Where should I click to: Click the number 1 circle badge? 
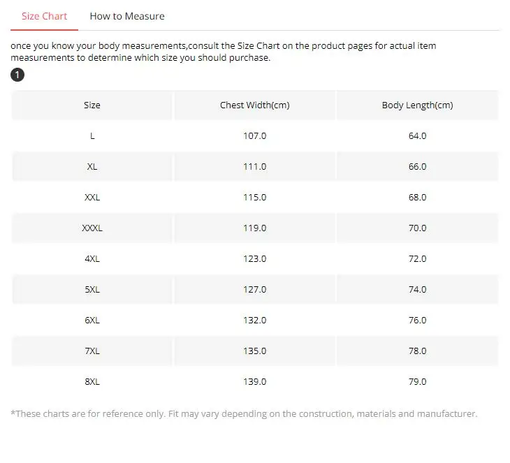(17, 75)
